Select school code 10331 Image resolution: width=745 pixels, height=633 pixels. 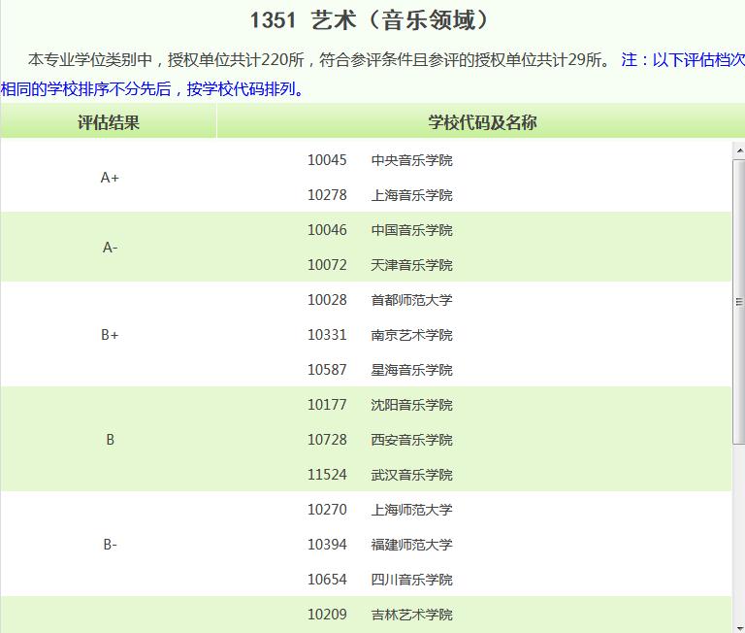point(327,335)
